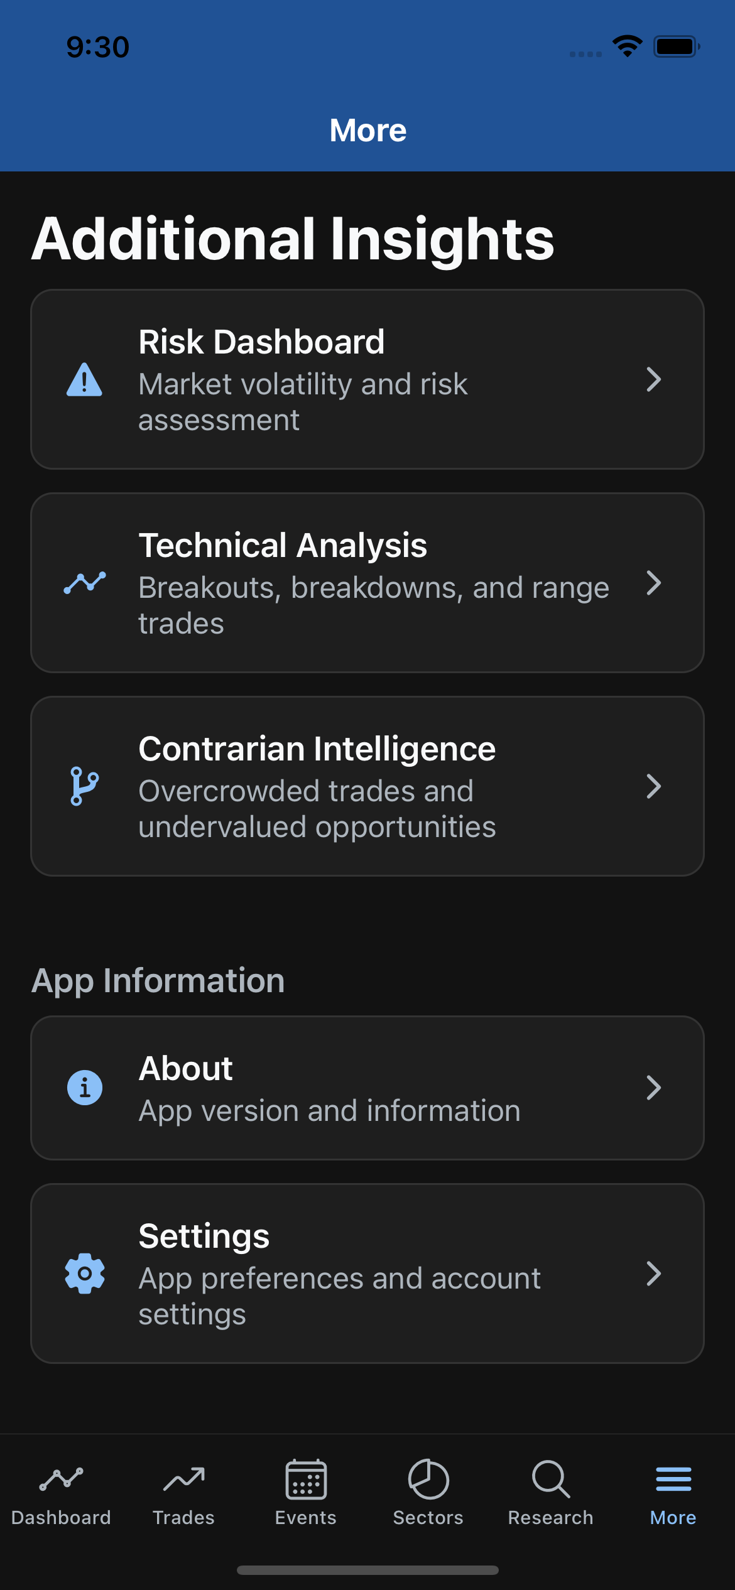Screen dimensions: 735x1590
Task: Expand Contrarian Intelligence via its chevron
Action: (653, 786)
